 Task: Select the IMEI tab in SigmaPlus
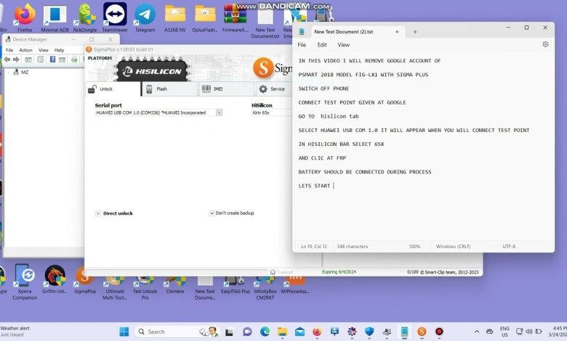point(225,89)
